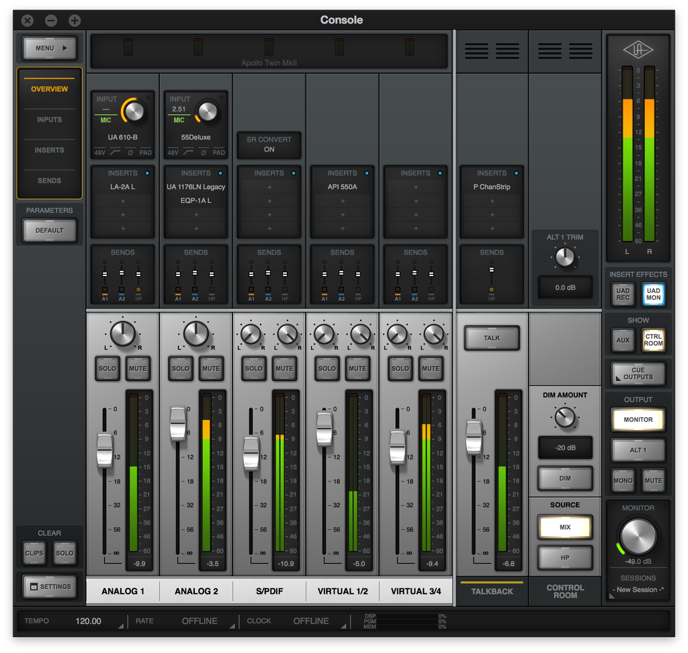Enable PAD on Analog 2 input

(218, 153)
